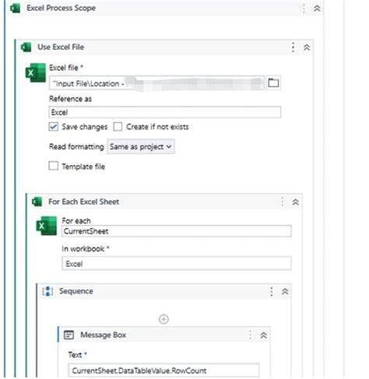This screenshot has height=379, width=369.
Task: Open Sequence three-dot options menu
Action: (272, 292)
